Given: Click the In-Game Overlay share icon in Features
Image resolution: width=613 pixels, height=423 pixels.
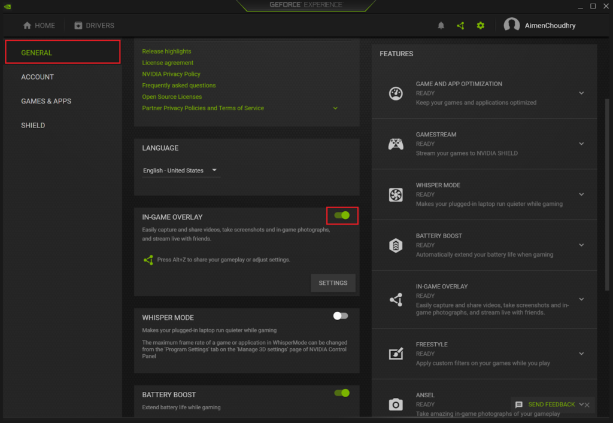Looking at the screenshot, I should pyautogui.click(x=396, y=299).
